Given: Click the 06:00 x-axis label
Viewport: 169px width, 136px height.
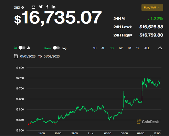Looking at the screenshot, I should coord(124,133).
